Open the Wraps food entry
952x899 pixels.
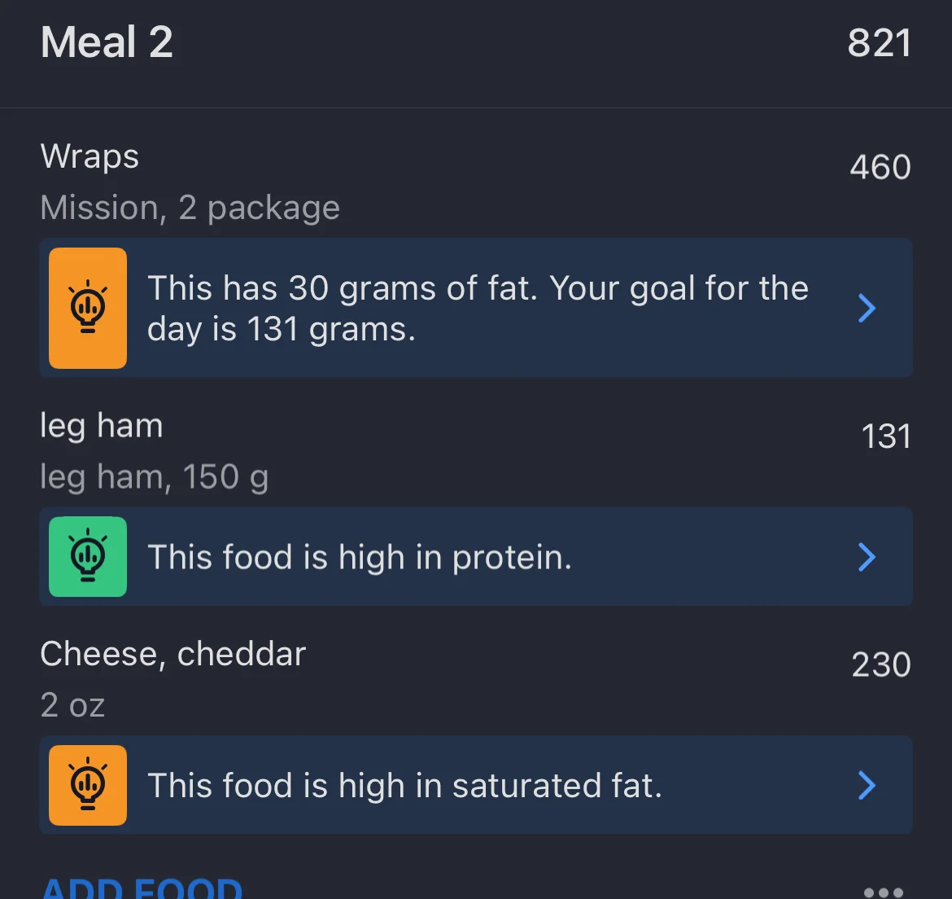[90, 156]
